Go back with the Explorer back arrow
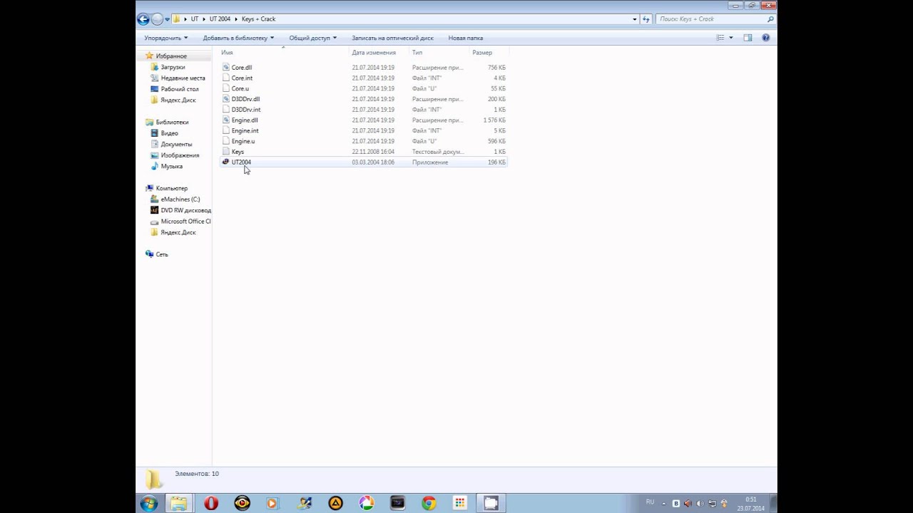The image size is (913, 513). [x=143, y=19]
